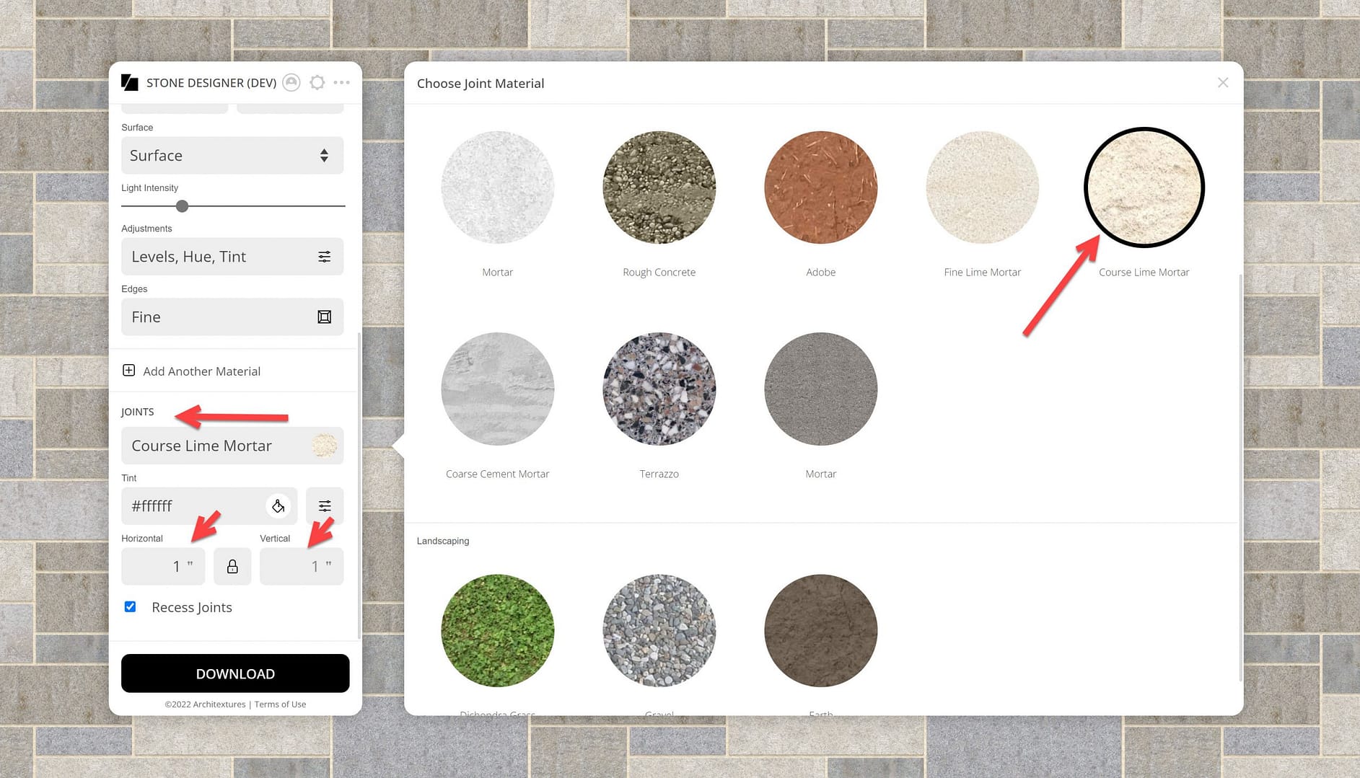Image resolution: width=1360 pixels, height=778 pixels.
Task: Choose the Adobe material swatch
Action: 820,187
